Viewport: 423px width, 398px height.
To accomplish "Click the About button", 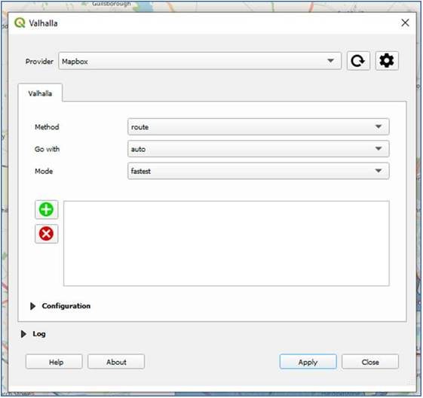I will 116,362.
